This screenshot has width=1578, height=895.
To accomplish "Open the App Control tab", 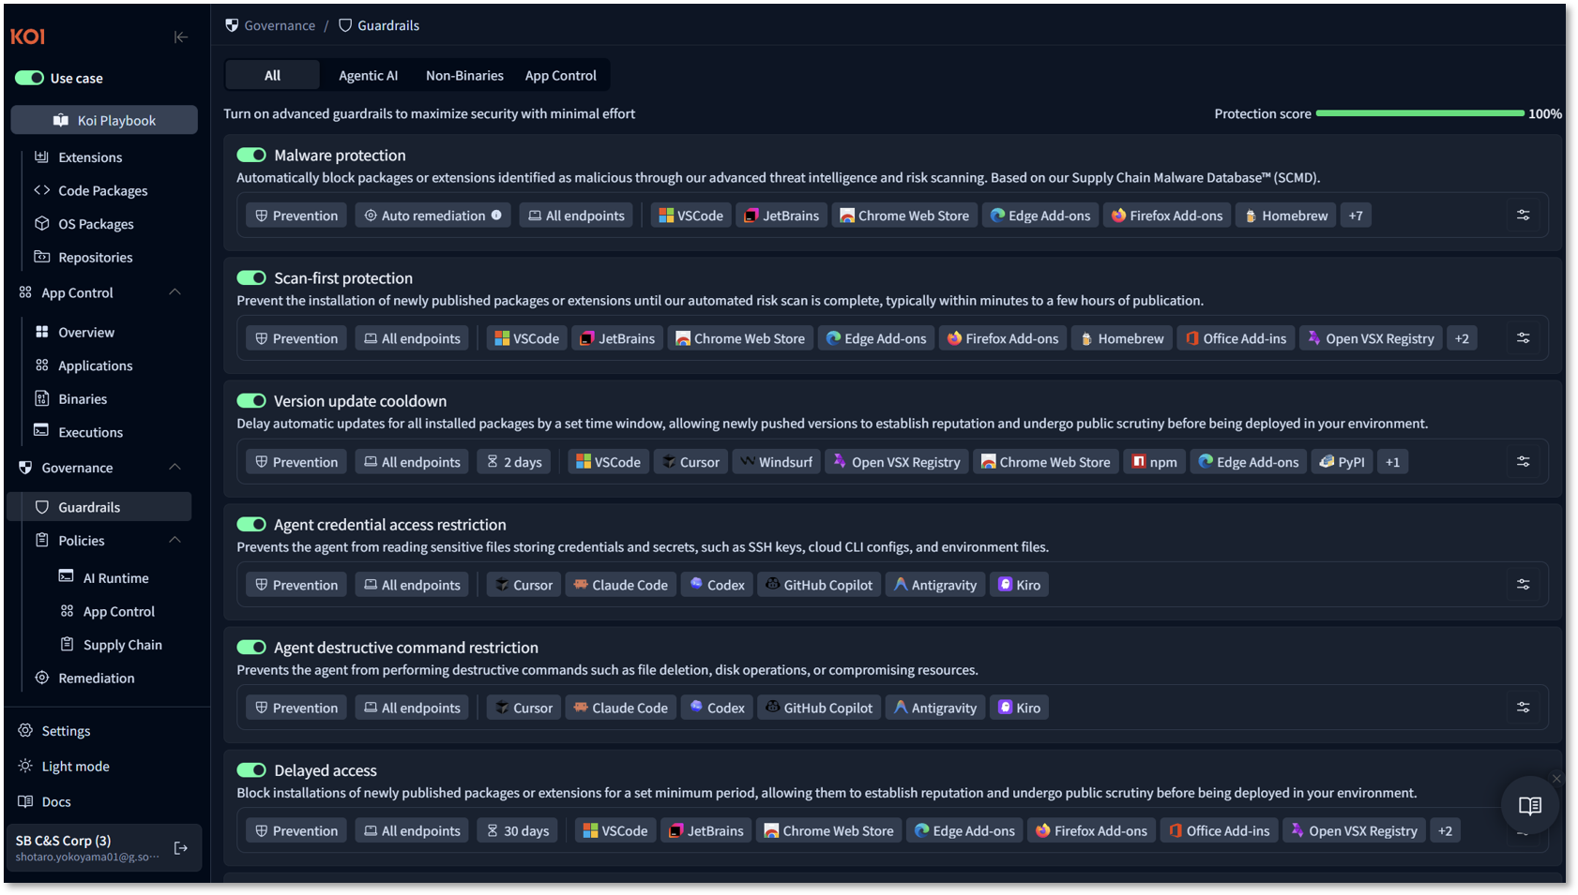I will pos(560,76).
